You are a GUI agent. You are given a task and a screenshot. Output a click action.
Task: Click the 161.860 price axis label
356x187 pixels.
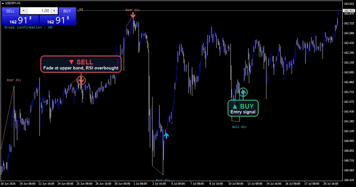[349, 82]
